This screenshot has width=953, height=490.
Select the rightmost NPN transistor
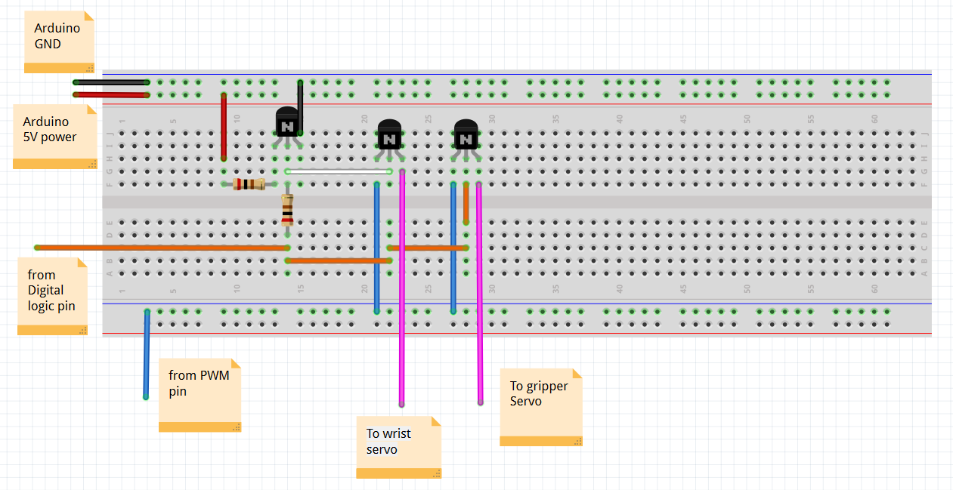pyautogui.click(x=466, y=136)
